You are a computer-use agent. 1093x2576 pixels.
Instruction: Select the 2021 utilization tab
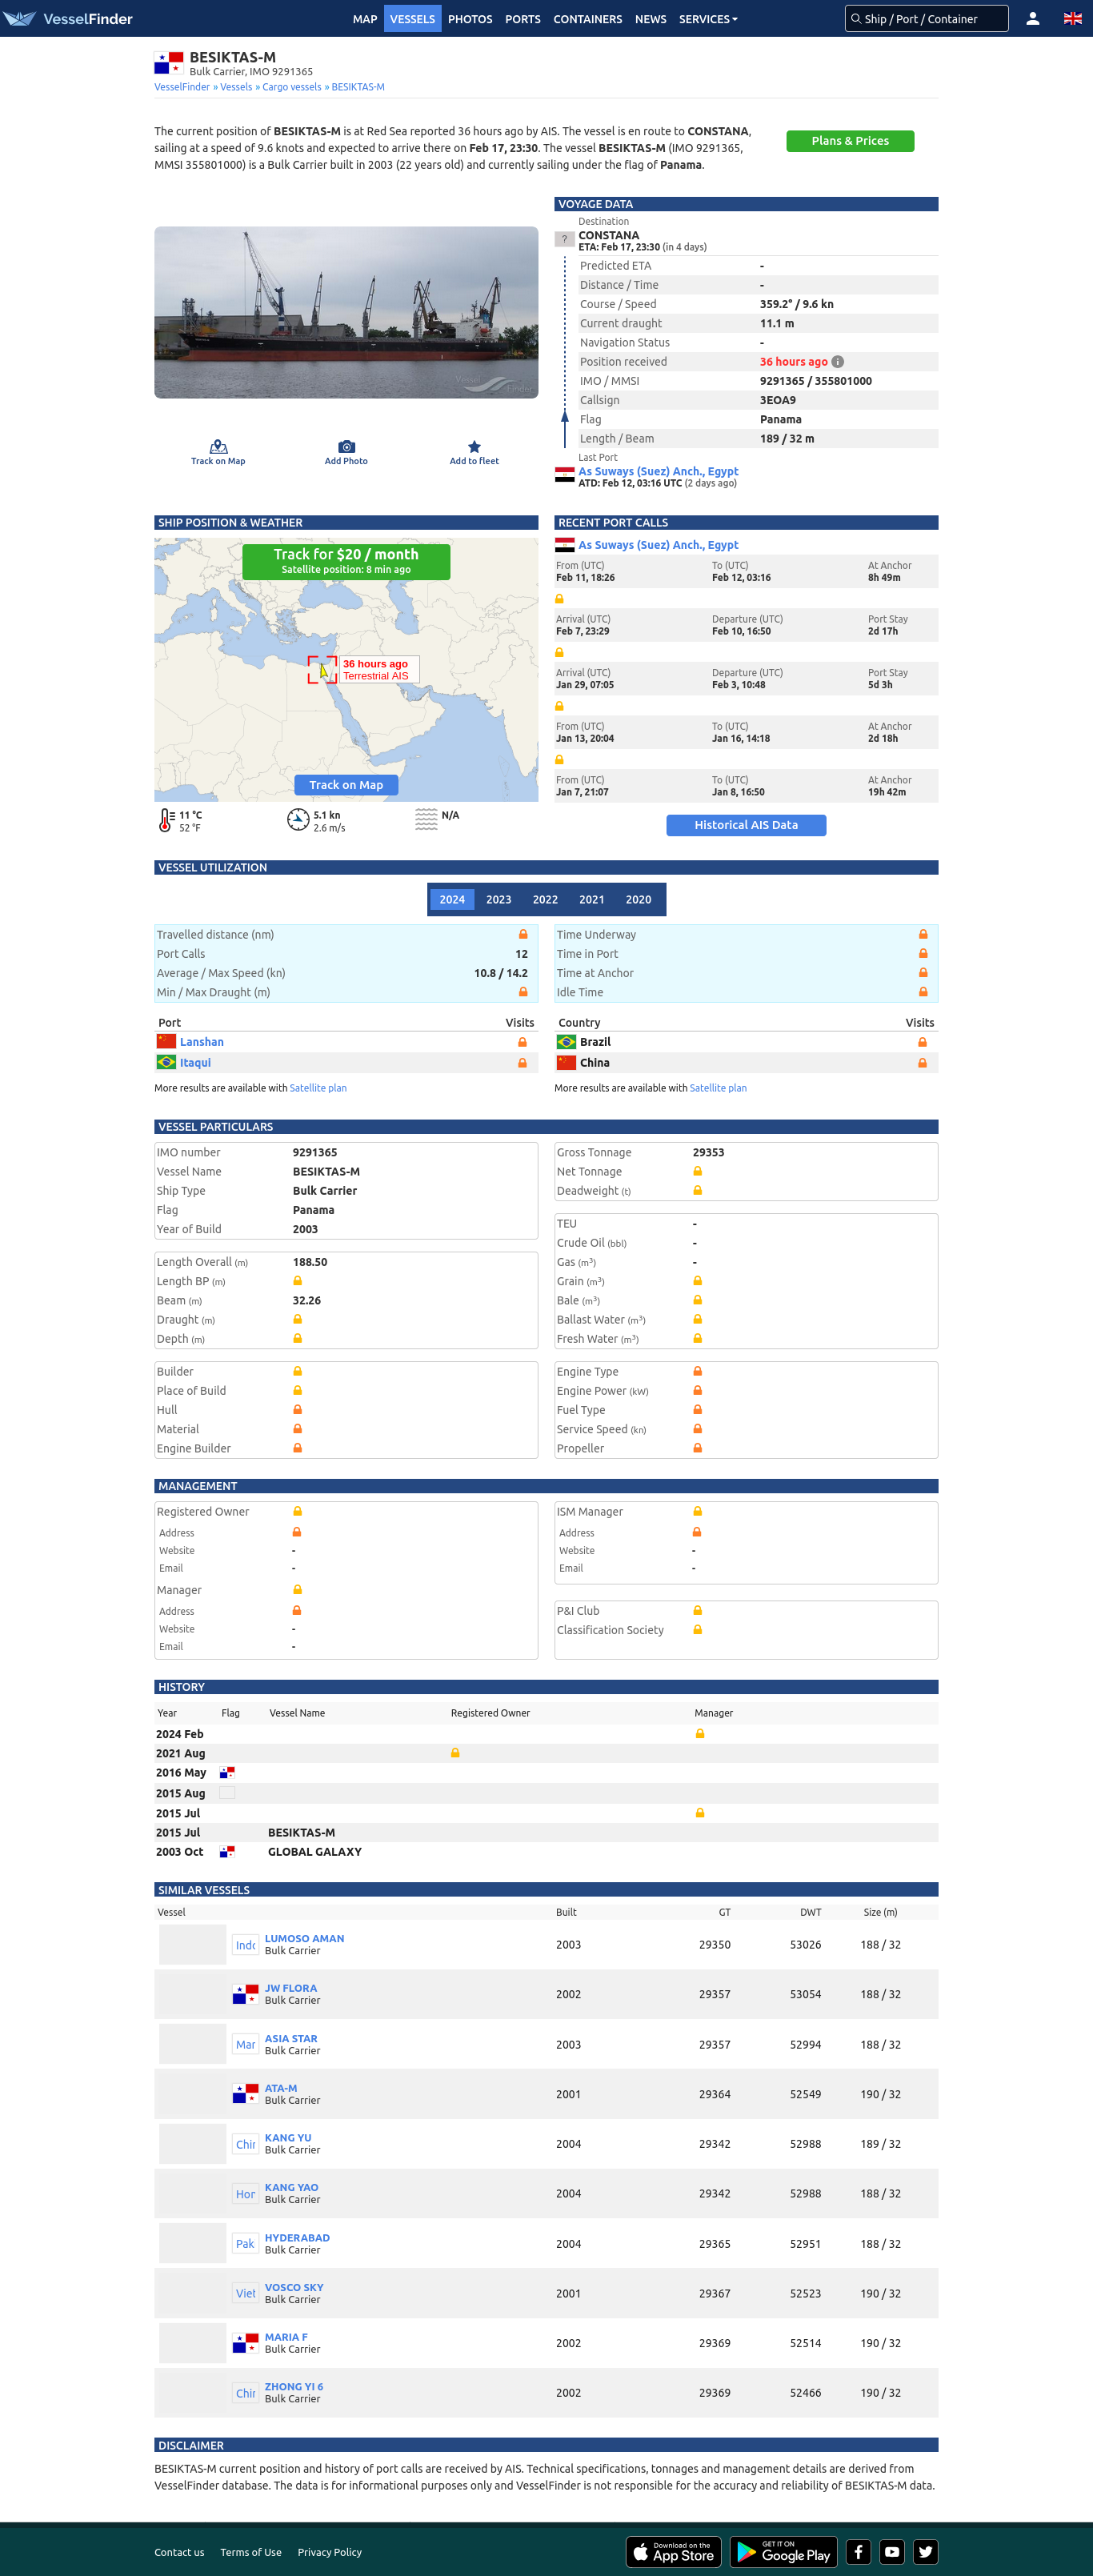tap(592, 900)
